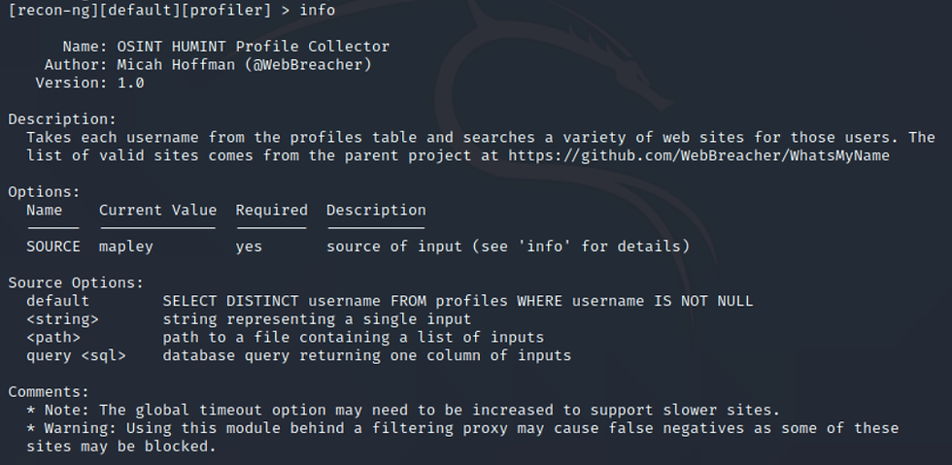
Task: Click the module name 'OSINT HUMINT Profile Collector'
Action: 254,47
